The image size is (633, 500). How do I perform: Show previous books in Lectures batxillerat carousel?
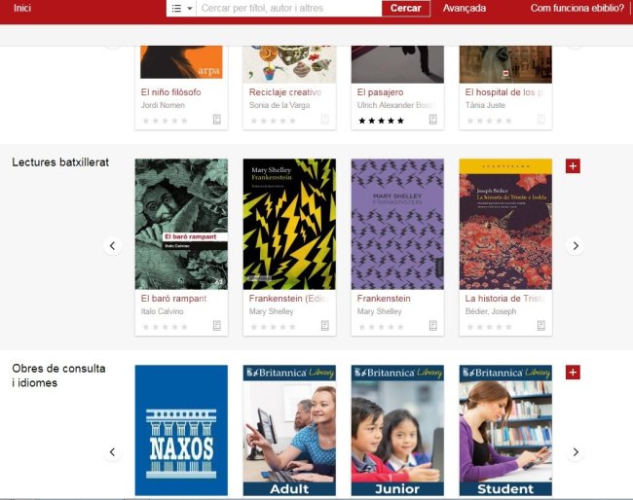click(x=113, y=246)
